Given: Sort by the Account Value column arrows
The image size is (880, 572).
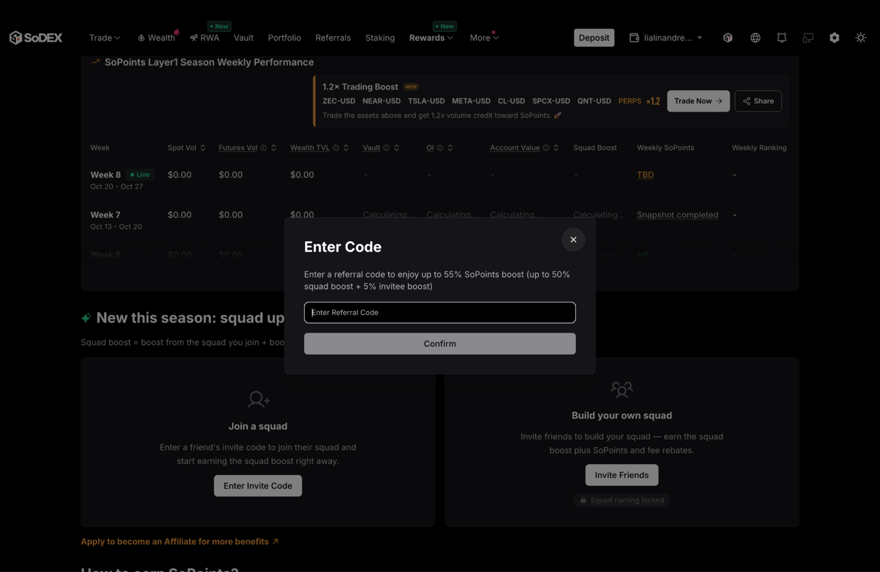Looking at the screenshot, I should [x=556, y=148].
